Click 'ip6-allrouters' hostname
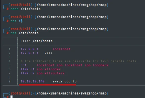 point(50,73)
